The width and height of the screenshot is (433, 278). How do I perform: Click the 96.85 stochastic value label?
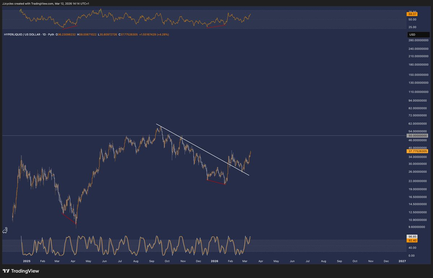coord(412,236)
